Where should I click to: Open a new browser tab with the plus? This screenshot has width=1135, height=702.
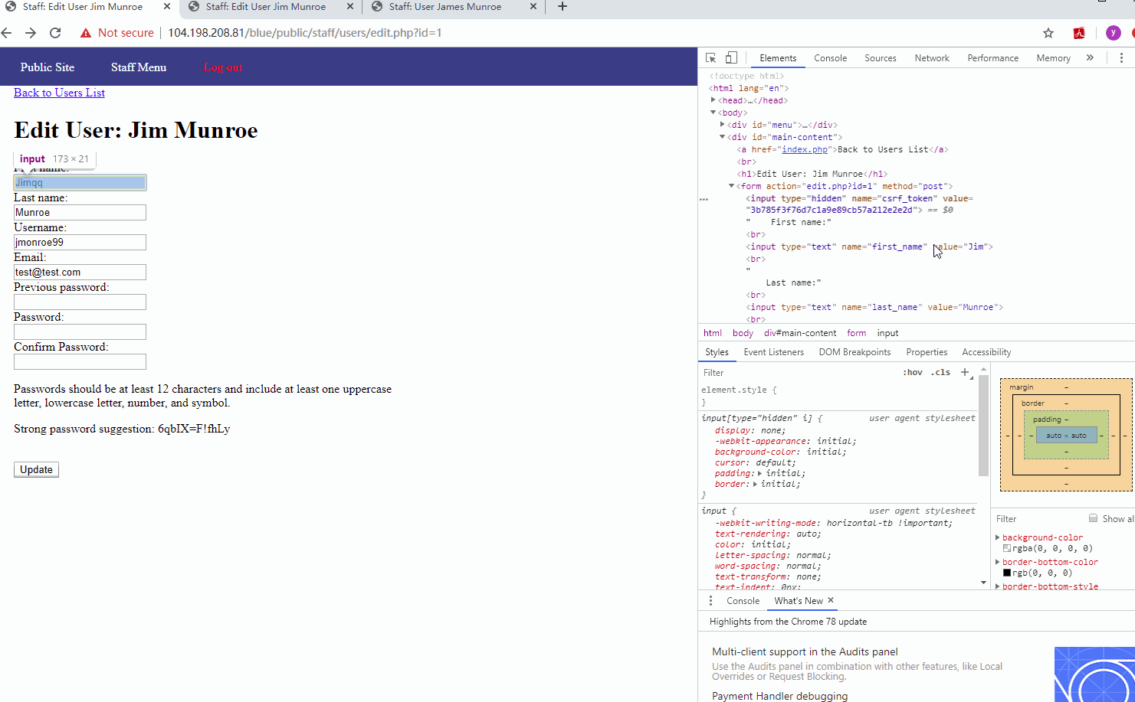pyautogui.click(x=563, y=6)
